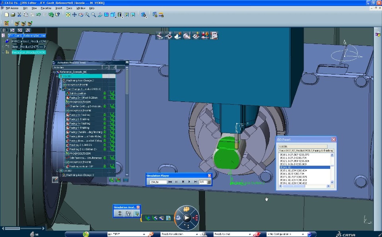Open the View menu
The image size is (382, 237).
34,8
